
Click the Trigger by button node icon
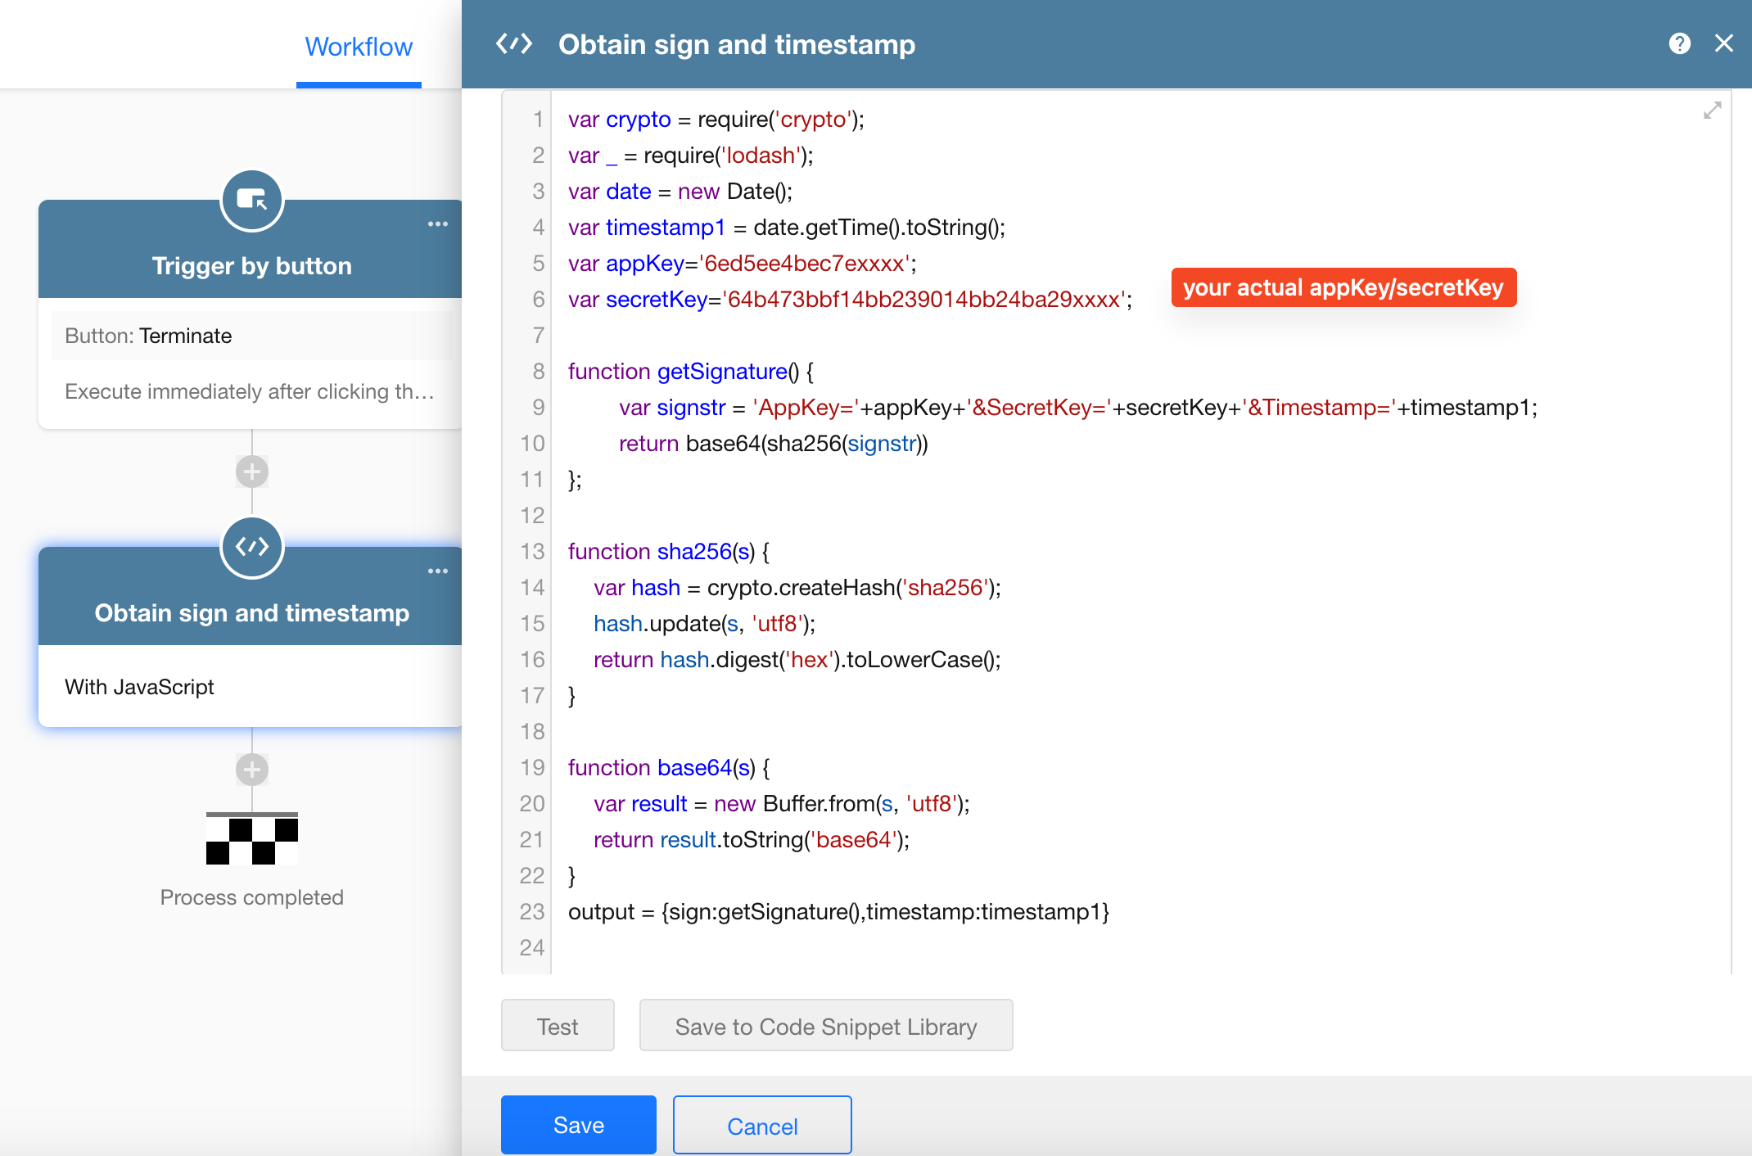click(x=251, y=200)
